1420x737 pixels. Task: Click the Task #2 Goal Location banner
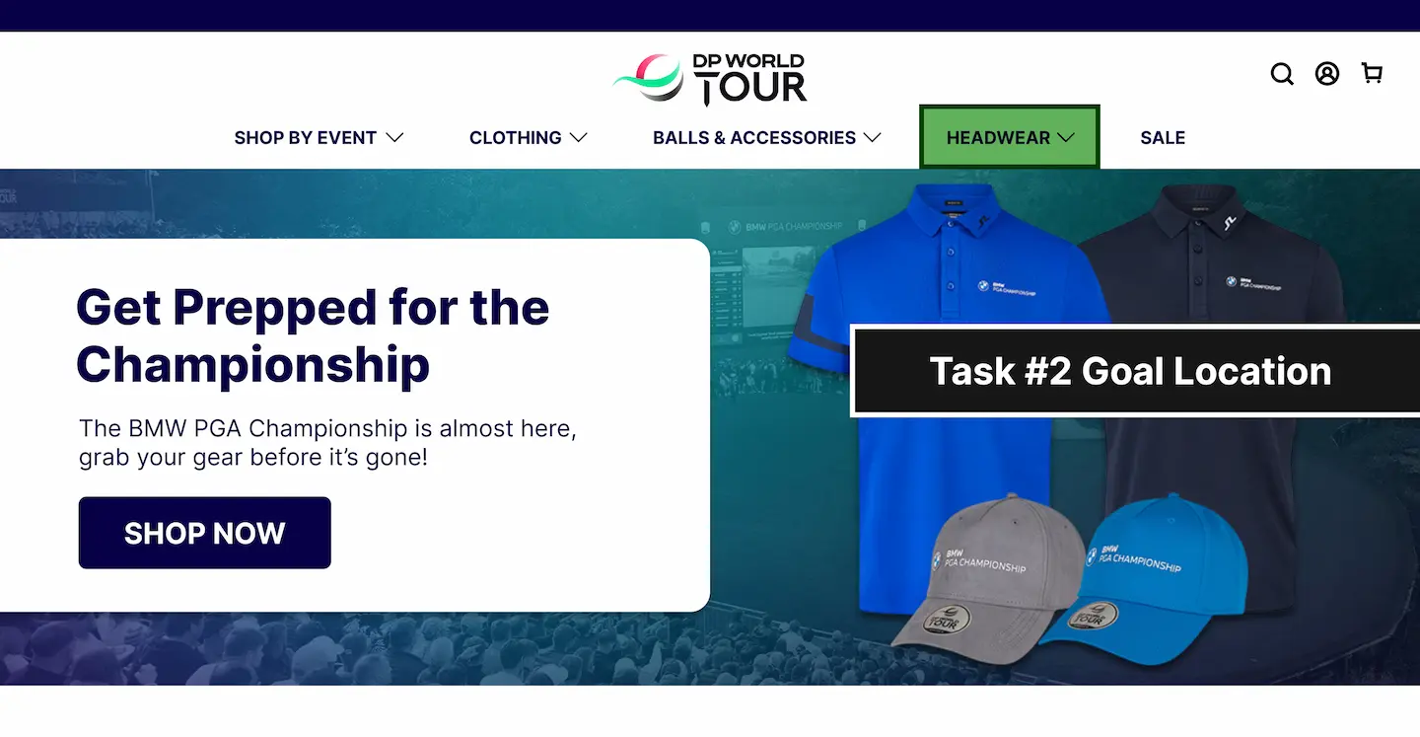(x=1135, y=371)
